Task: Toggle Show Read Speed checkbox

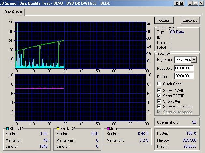Action: click(159, 107)
